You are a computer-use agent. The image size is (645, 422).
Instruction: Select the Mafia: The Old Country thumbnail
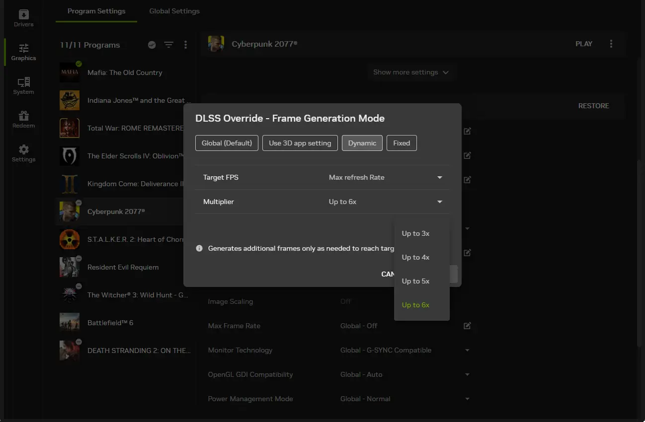(70, 72)
